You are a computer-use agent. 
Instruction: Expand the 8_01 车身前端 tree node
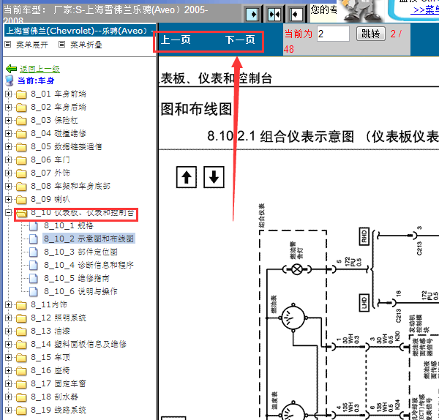click(8, 94)
